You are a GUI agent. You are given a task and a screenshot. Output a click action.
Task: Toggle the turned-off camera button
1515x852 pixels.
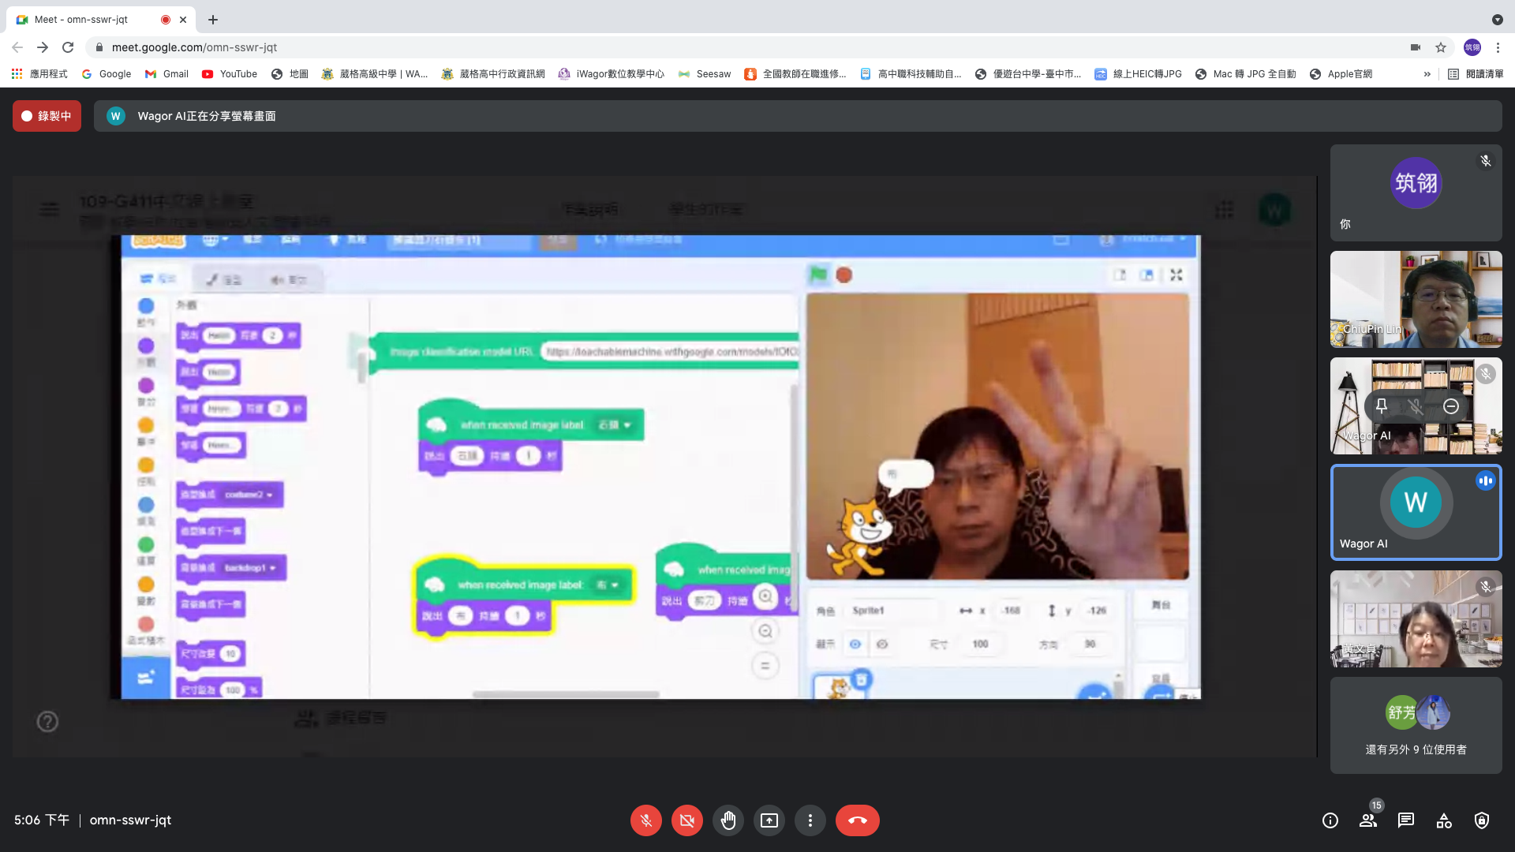click(x=686, y=820)
